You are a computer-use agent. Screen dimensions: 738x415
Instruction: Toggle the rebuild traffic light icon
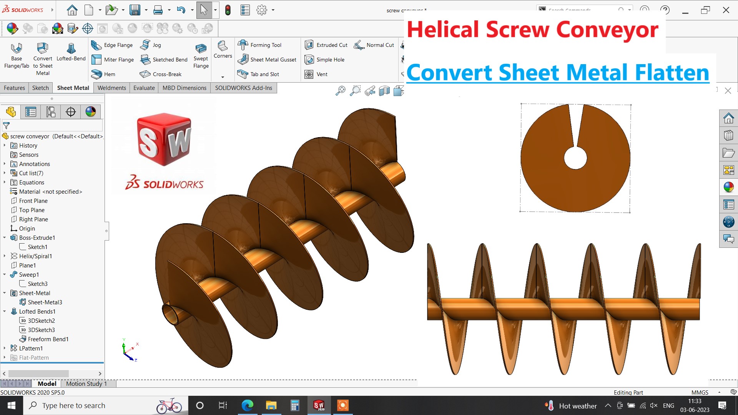tap(228, 10)
